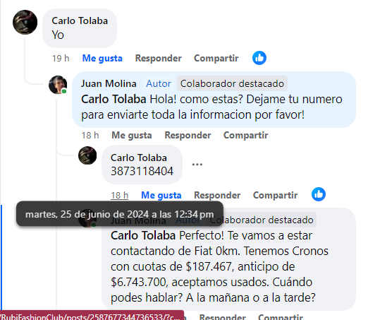
Task: Open Juan Molina's name link in Hola reply
Action: click(x=109, y=83)
